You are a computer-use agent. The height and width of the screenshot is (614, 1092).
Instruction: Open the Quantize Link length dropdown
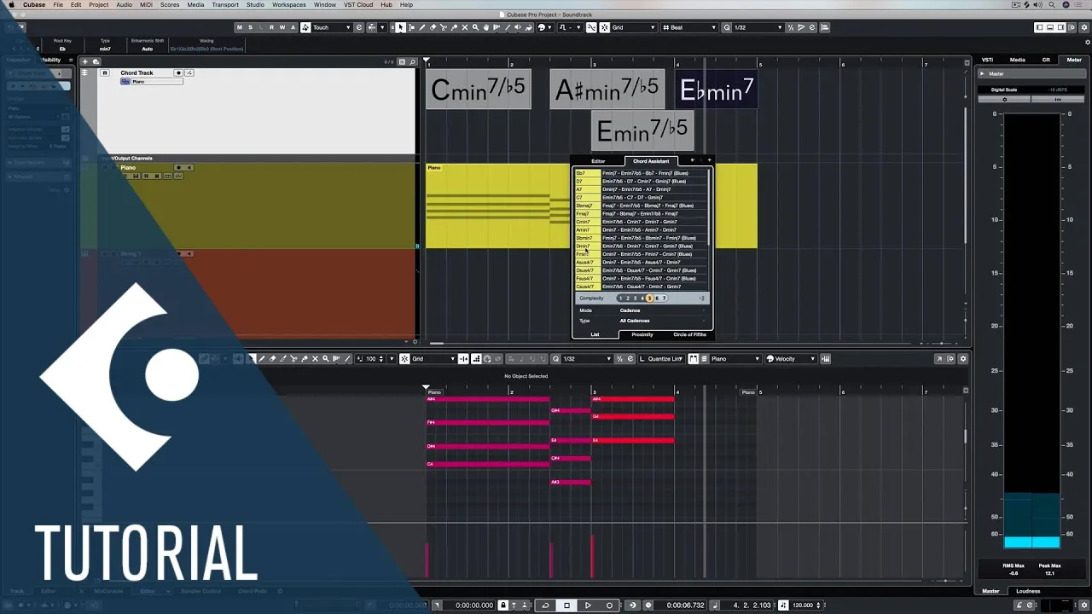(661, 359)
